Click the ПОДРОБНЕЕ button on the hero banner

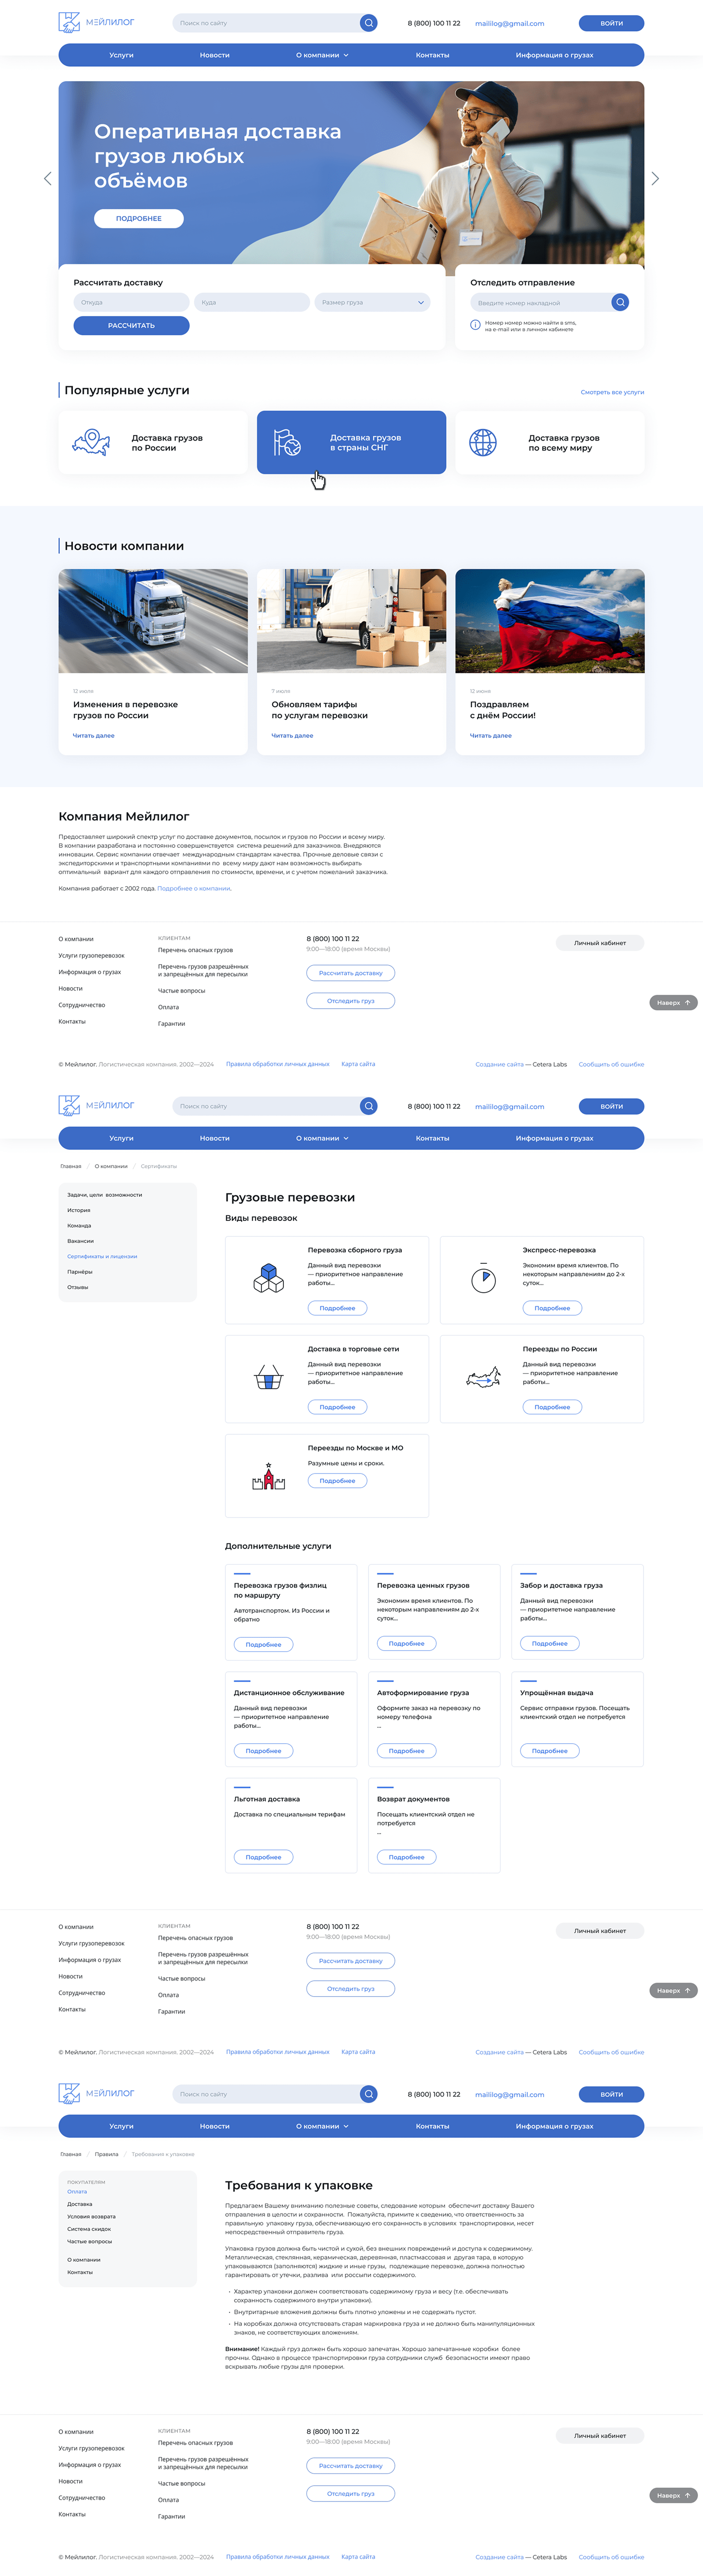[x=139, y=218]
